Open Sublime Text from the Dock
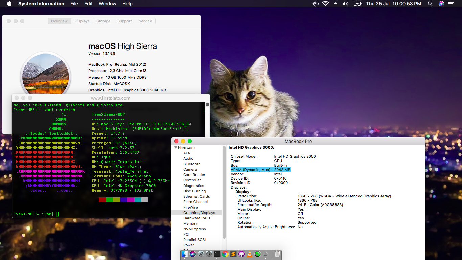This screenshot has height=260, width=462. [x=233, y=254]
